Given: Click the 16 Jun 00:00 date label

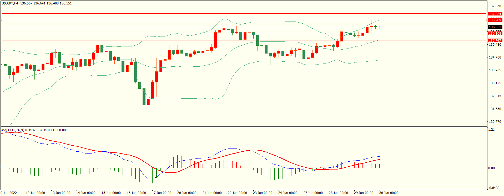Looking at the screenshot, I should tap(136, 193).
